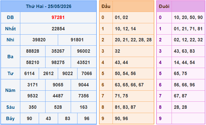
Task: Click the Sáu row label
Action: 10,107
